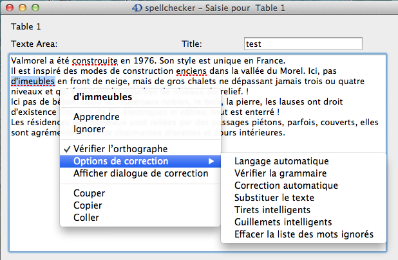
Task: Choose the suggested spelling "d'immeubles"
Action: point(103,98)
